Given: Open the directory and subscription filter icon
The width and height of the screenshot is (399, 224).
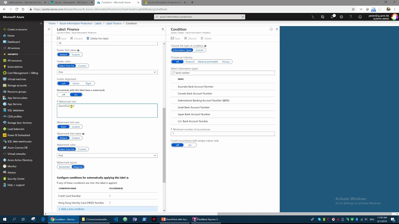Looking at the screenshot, I should [x=323, y=17].
